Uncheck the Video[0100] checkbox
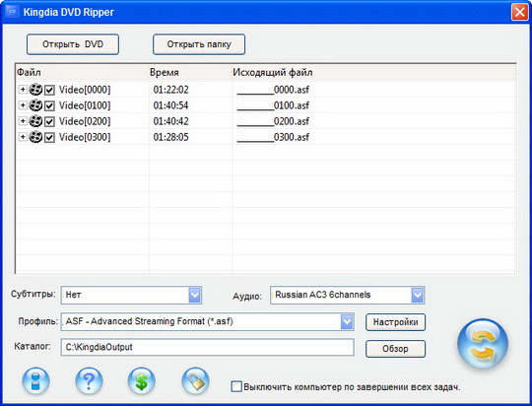The height and width of the screenshot is (406, 532). click(49, 105)
